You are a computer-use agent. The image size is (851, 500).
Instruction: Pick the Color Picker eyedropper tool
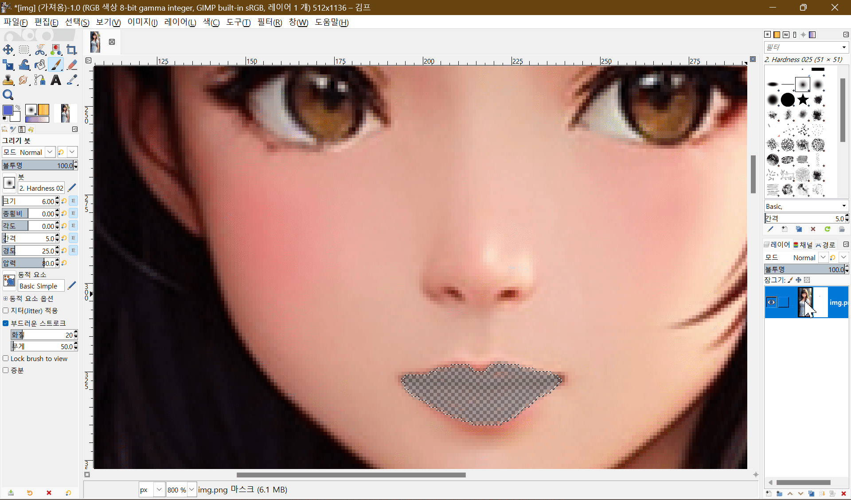click(72, 80)
